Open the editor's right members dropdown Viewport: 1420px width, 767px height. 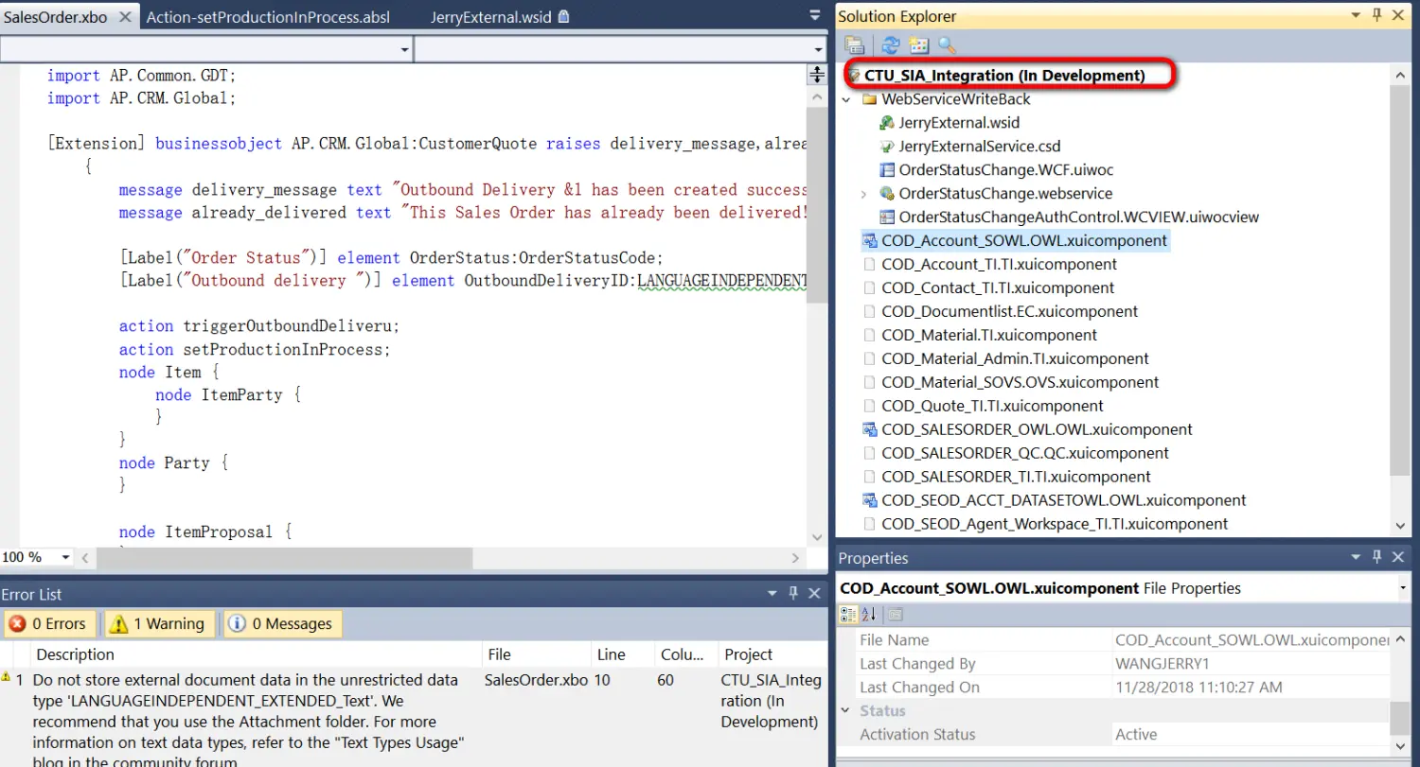point(819,49)
